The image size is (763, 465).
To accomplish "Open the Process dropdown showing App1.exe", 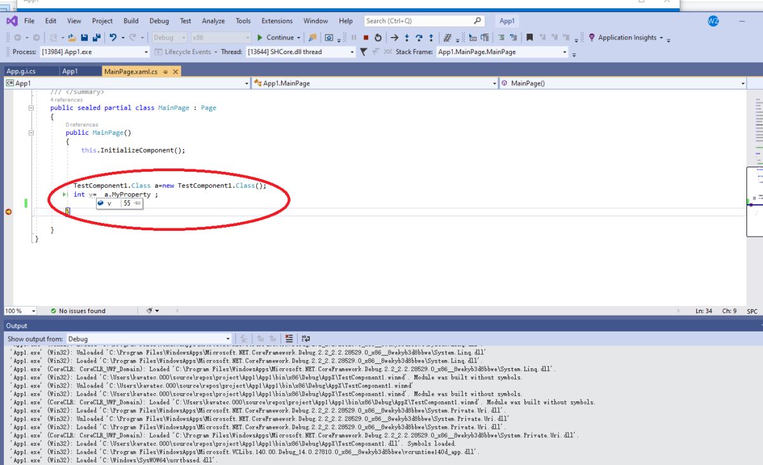I will [95, 52].
